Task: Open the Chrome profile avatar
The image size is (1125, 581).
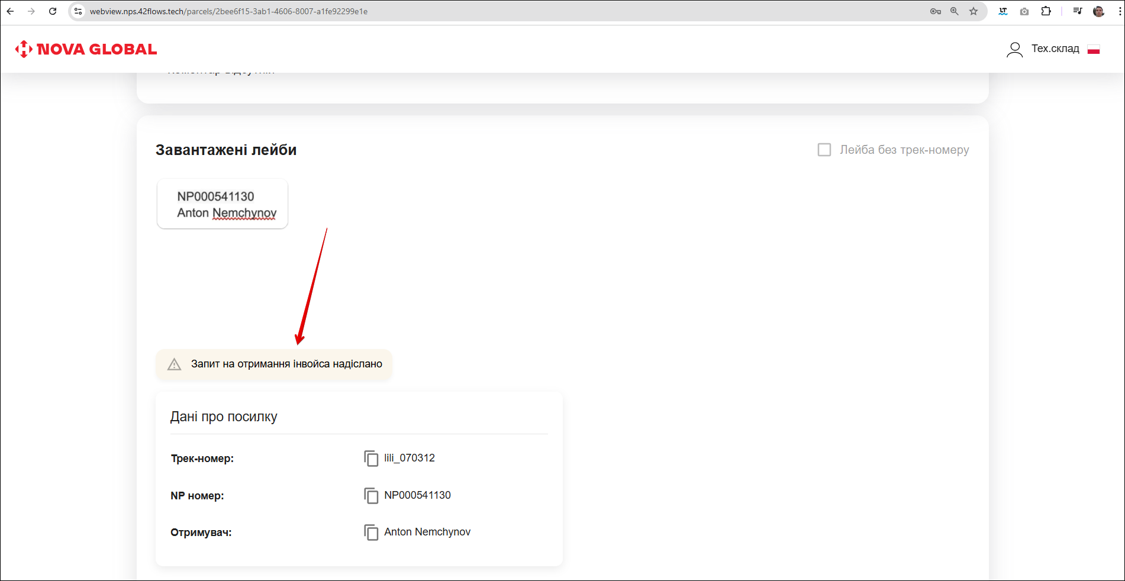Action: click(x=1099, y=11)
